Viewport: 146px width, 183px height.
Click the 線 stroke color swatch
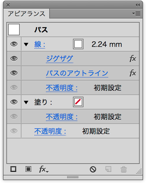click(x=78, y=44)
